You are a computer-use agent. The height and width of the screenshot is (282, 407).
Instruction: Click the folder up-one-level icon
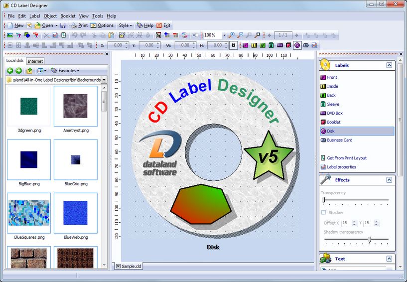click(x=29, y=71)
